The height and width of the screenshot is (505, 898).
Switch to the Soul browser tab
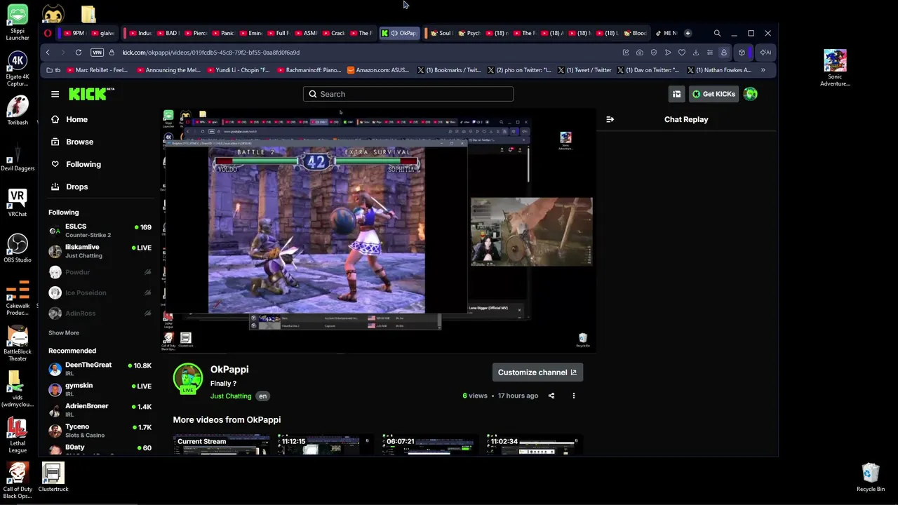[441, 33]
